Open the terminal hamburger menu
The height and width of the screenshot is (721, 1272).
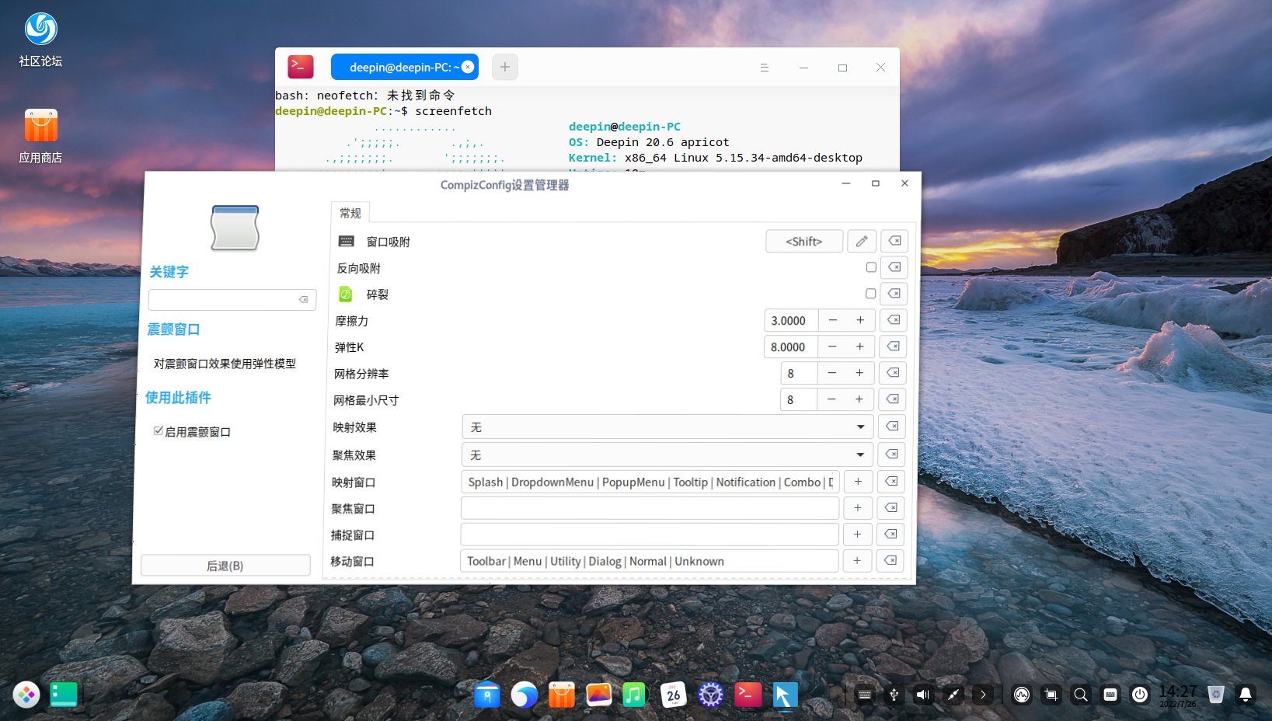(x=765, y=68)
